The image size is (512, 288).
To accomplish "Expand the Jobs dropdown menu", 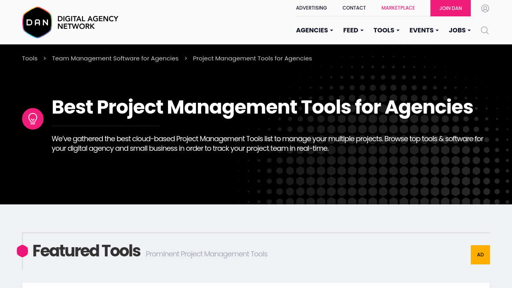I will [460, 30].
